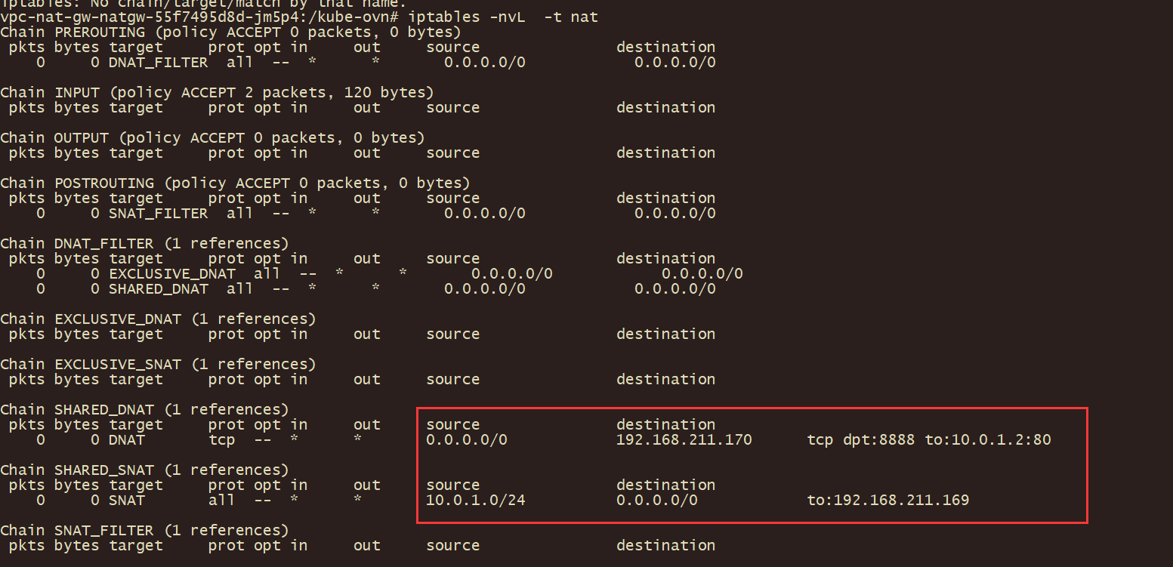Click 'Chain DNAT_FILTER (1 references)' line
The height and width of the screenshot is (567, 1173).
click(x=144, y=243)
